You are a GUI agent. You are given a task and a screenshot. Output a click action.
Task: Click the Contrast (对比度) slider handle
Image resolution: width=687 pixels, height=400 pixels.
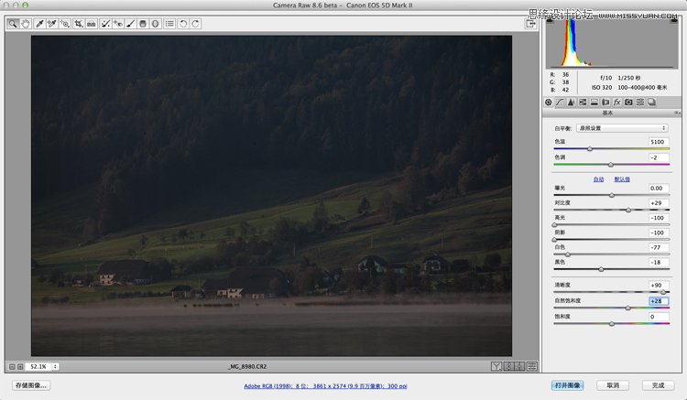[x=628, y=211]
